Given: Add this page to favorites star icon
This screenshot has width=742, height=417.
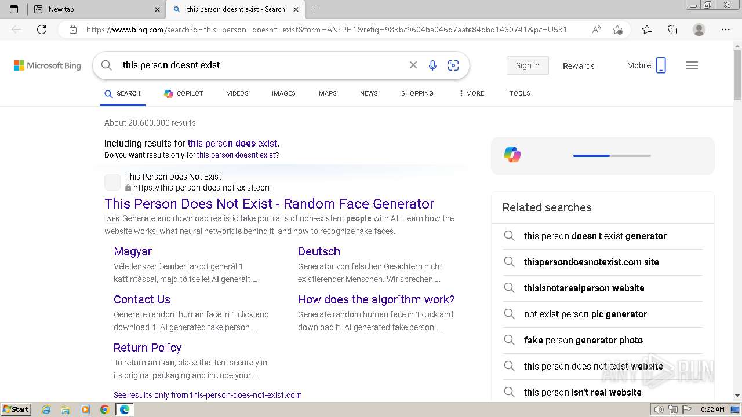Looking at the screenshot, I should [617, 30].
